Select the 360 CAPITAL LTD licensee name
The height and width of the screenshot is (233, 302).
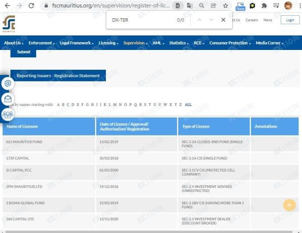[20, 219]
